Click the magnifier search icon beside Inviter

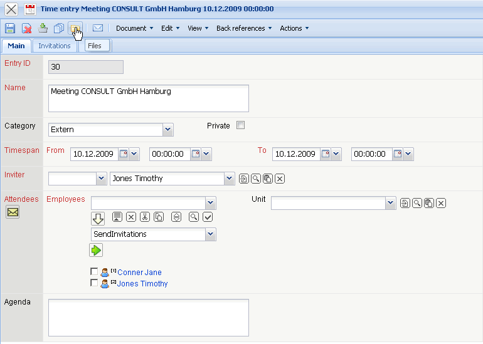256,179
